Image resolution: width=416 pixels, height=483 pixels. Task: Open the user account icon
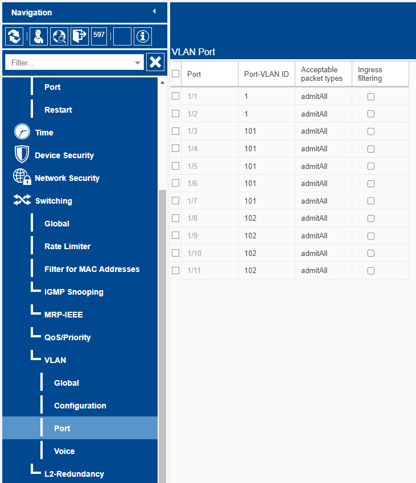pyautogui.click(x=39, y=36)
